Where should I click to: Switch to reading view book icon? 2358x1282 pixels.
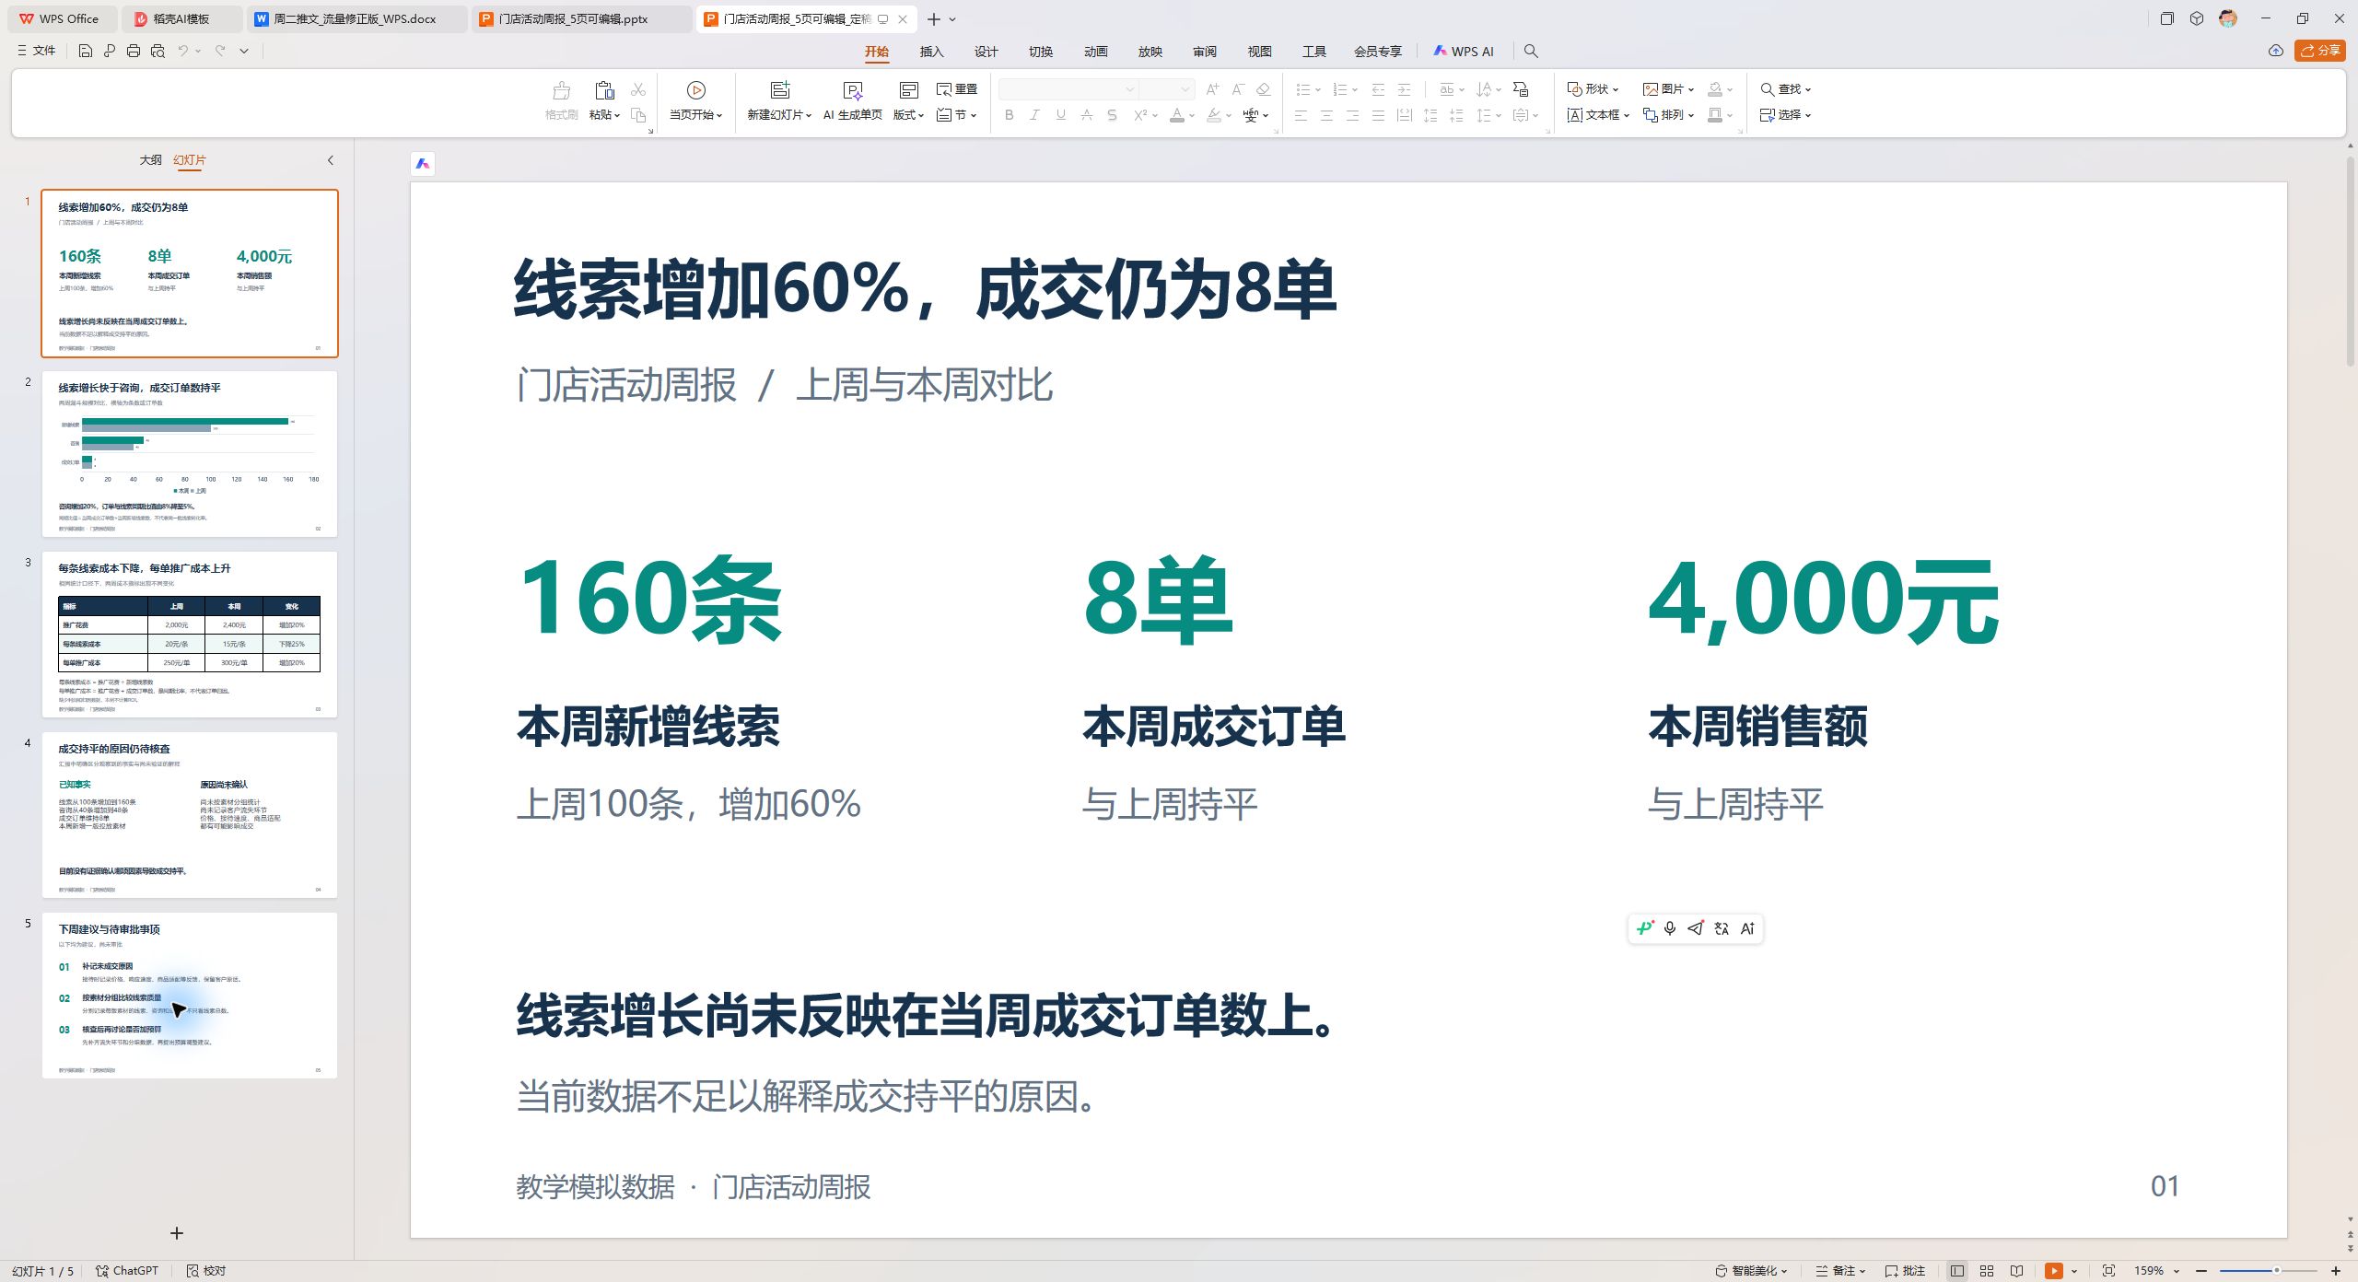(2016, 1270)
